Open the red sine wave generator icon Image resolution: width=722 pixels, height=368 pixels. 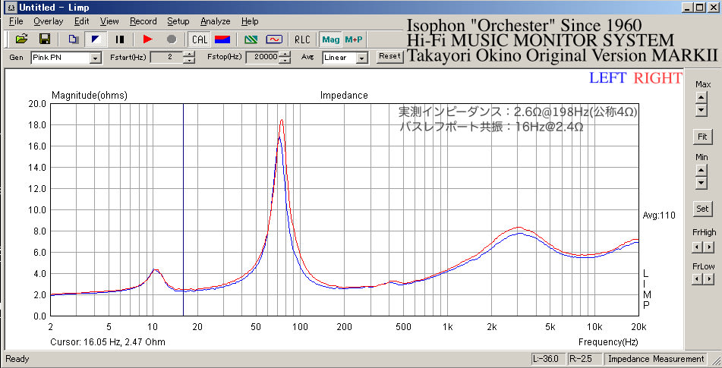tap(274, 39)
